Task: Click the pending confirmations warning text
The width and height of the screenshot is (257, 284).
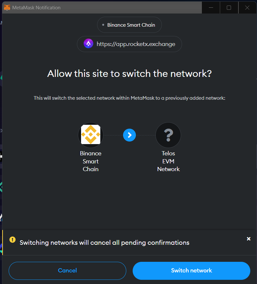Action: tap(104, 243)
